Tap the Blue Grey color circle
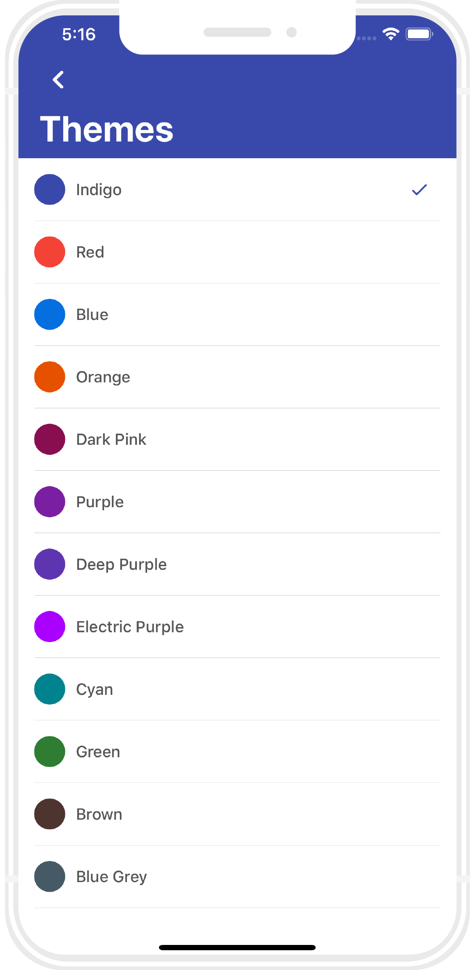The image size is (475, 970). 50,876
